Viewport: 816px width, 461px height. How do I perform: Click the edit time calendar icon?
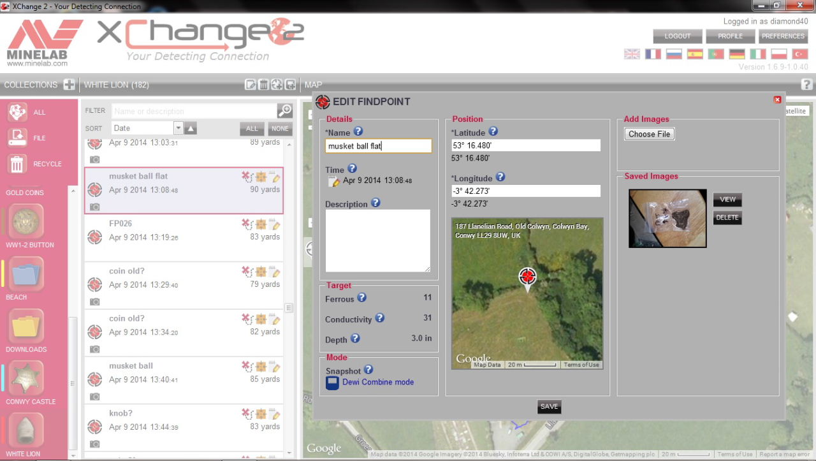[x=334, y=181]
